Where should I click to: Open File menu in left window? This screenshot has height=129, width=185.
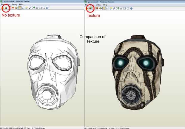[x=2, y=4]
